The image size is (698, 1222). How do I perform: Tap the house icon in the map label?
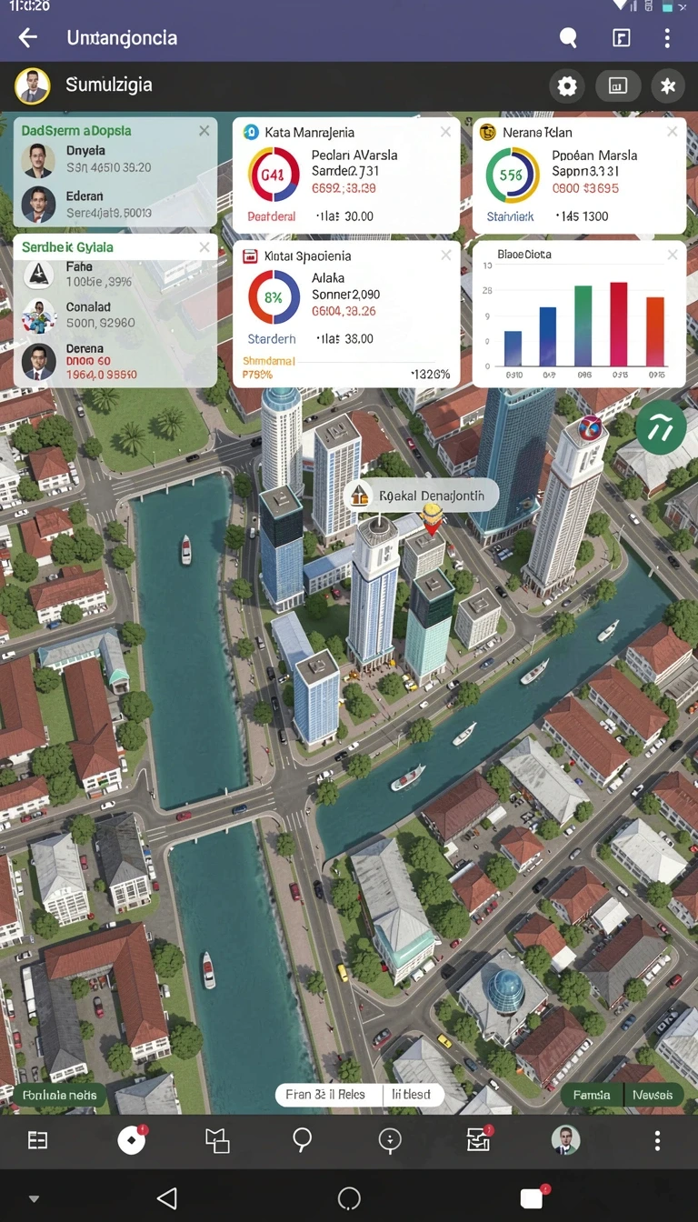tap(359, 496)
